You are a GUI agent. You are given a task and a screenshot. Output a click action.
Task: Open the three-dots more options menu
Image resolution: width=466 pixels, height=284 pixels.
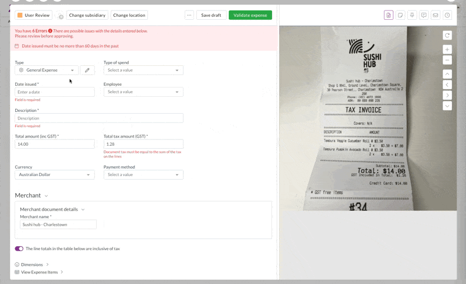pos(189,15)
